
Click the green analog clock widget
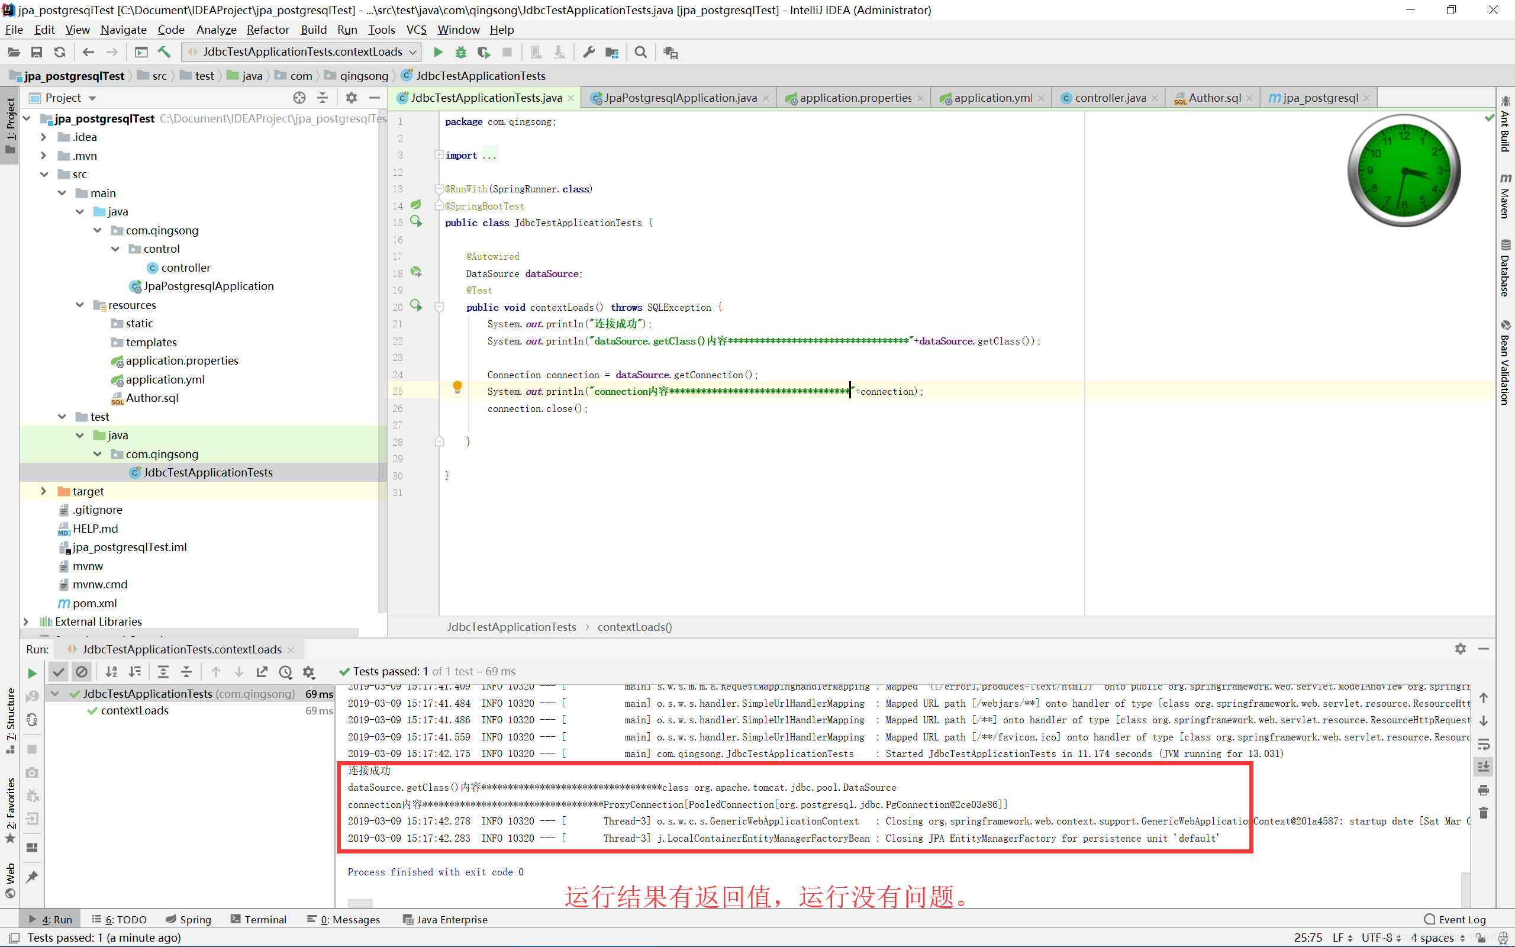pyautogui.click(x=1404, y=170)
